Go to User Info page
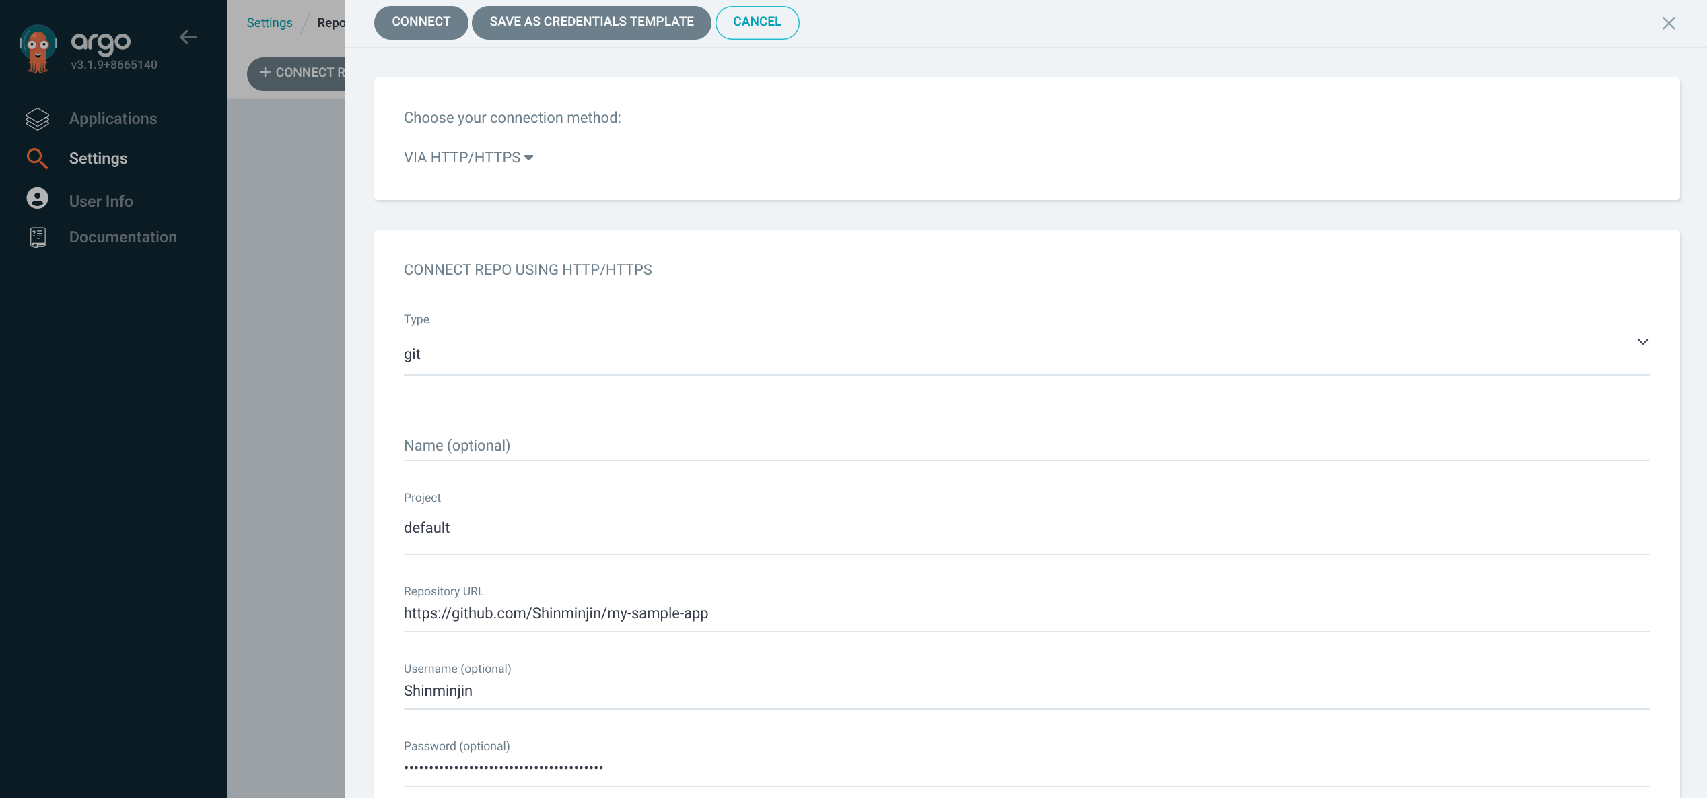Viewport: 1707px width, 798px height. coord(101,201)
